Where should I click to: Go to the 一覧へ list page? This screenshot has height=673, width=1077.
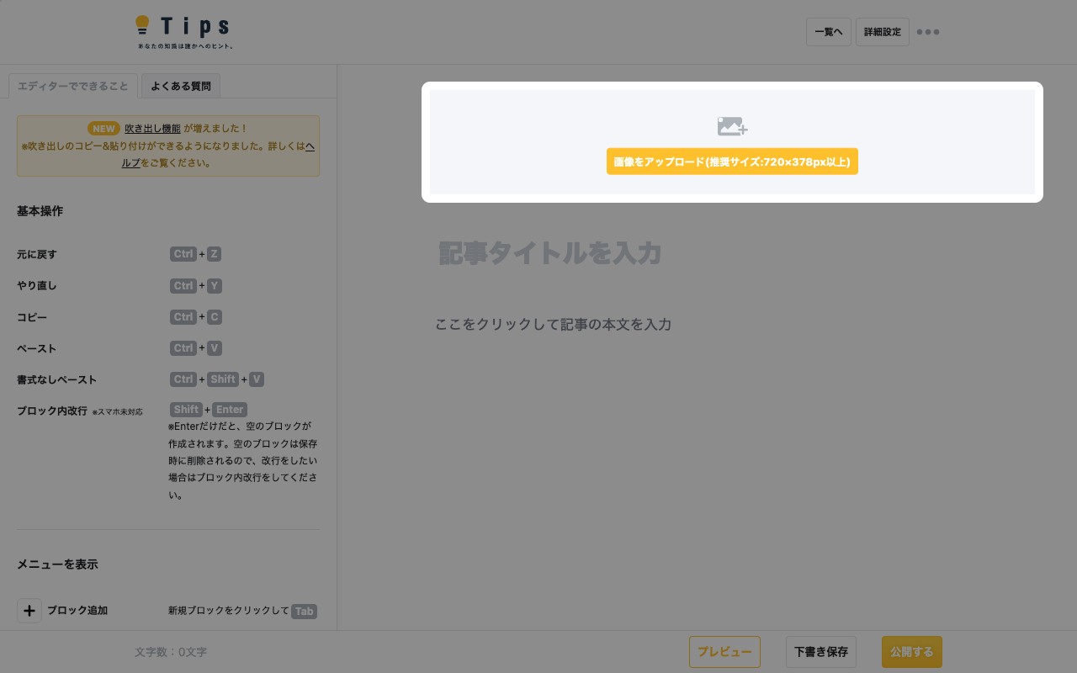829,32
